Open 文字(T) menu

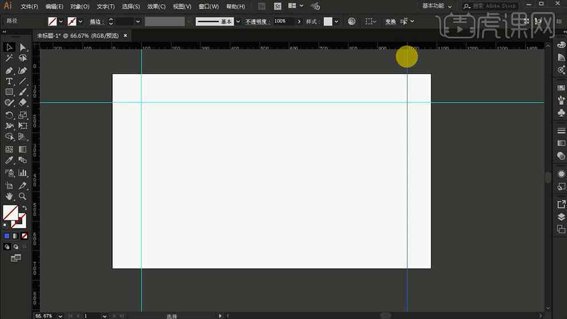pos(105,6)
